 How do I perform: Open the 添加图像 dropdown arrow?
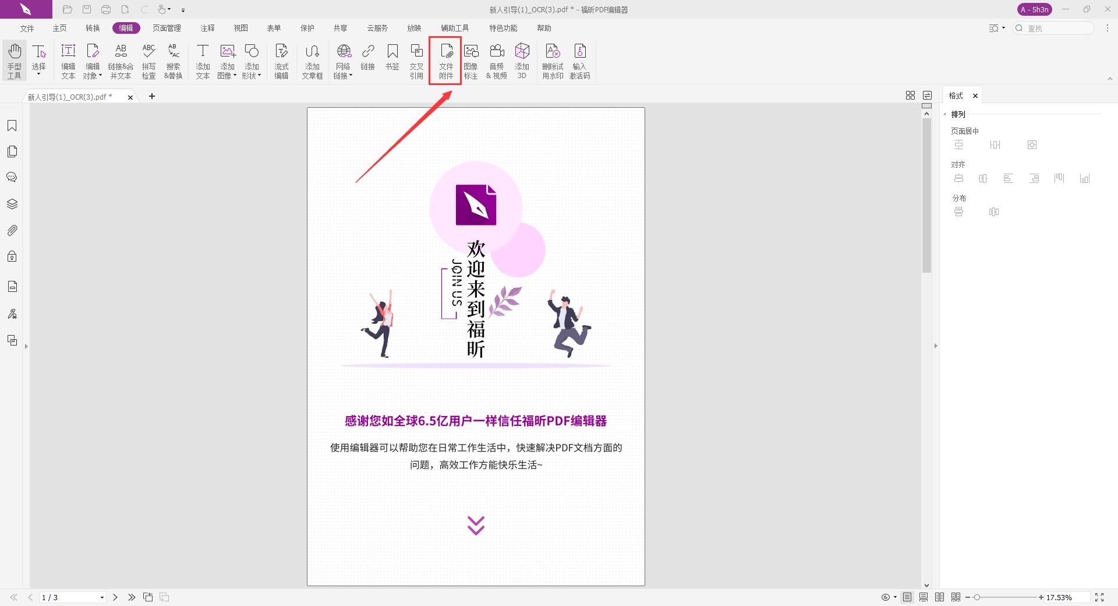235,75
